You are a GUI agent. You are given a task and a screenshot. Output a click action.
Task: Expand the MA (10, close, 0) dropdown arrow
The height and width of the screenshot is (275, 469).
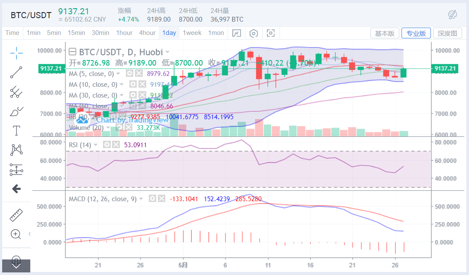click(122, 85)
